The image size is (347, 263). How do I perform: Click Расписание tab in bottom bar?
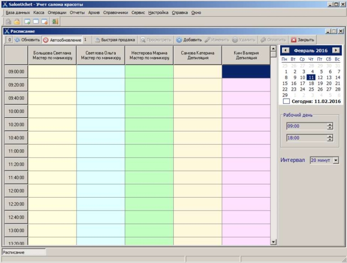pyautogui.click(x=24, y=252)
